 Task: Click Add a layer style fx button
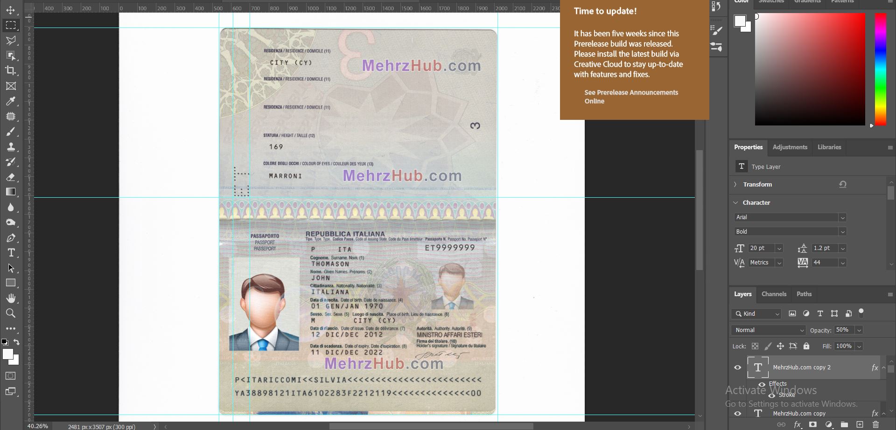(798, 424)
